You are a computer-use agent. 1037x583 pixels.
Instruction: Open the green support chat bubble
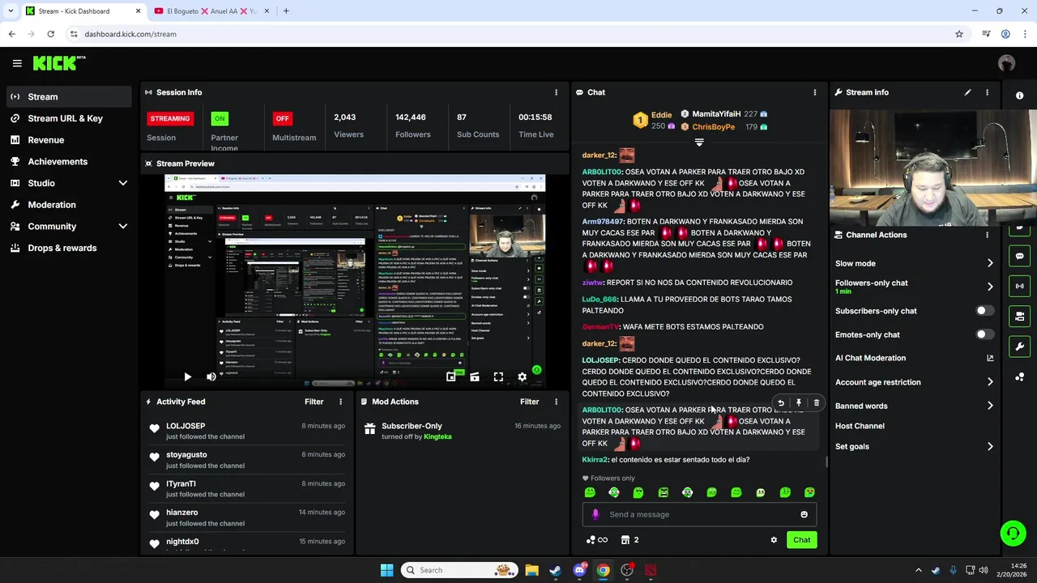coord(1013,533)
